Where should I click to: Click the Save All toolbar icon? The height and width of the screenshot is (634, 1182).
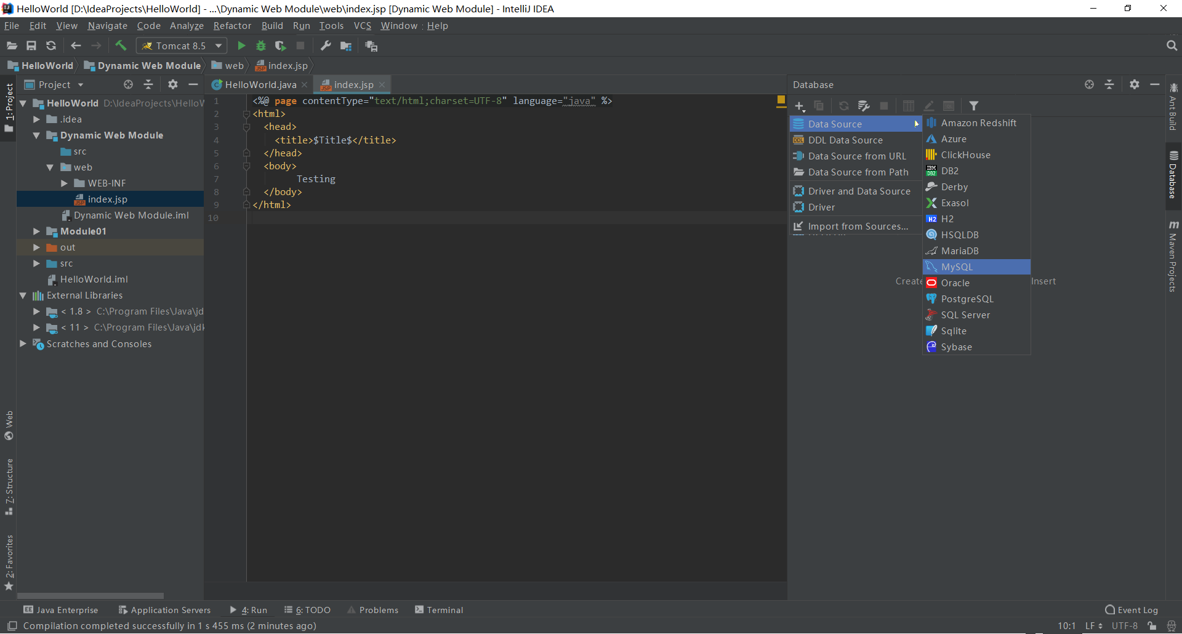tap(31, 46)
